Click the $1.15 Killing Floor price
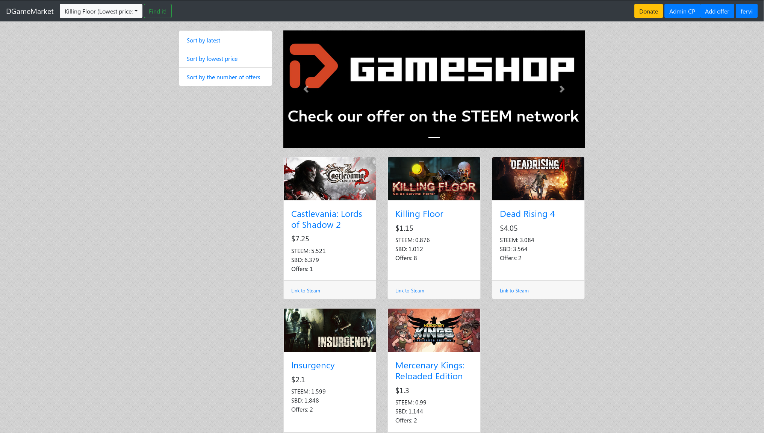This screenshot has width=764, height=433. click(x=404, y=228)
